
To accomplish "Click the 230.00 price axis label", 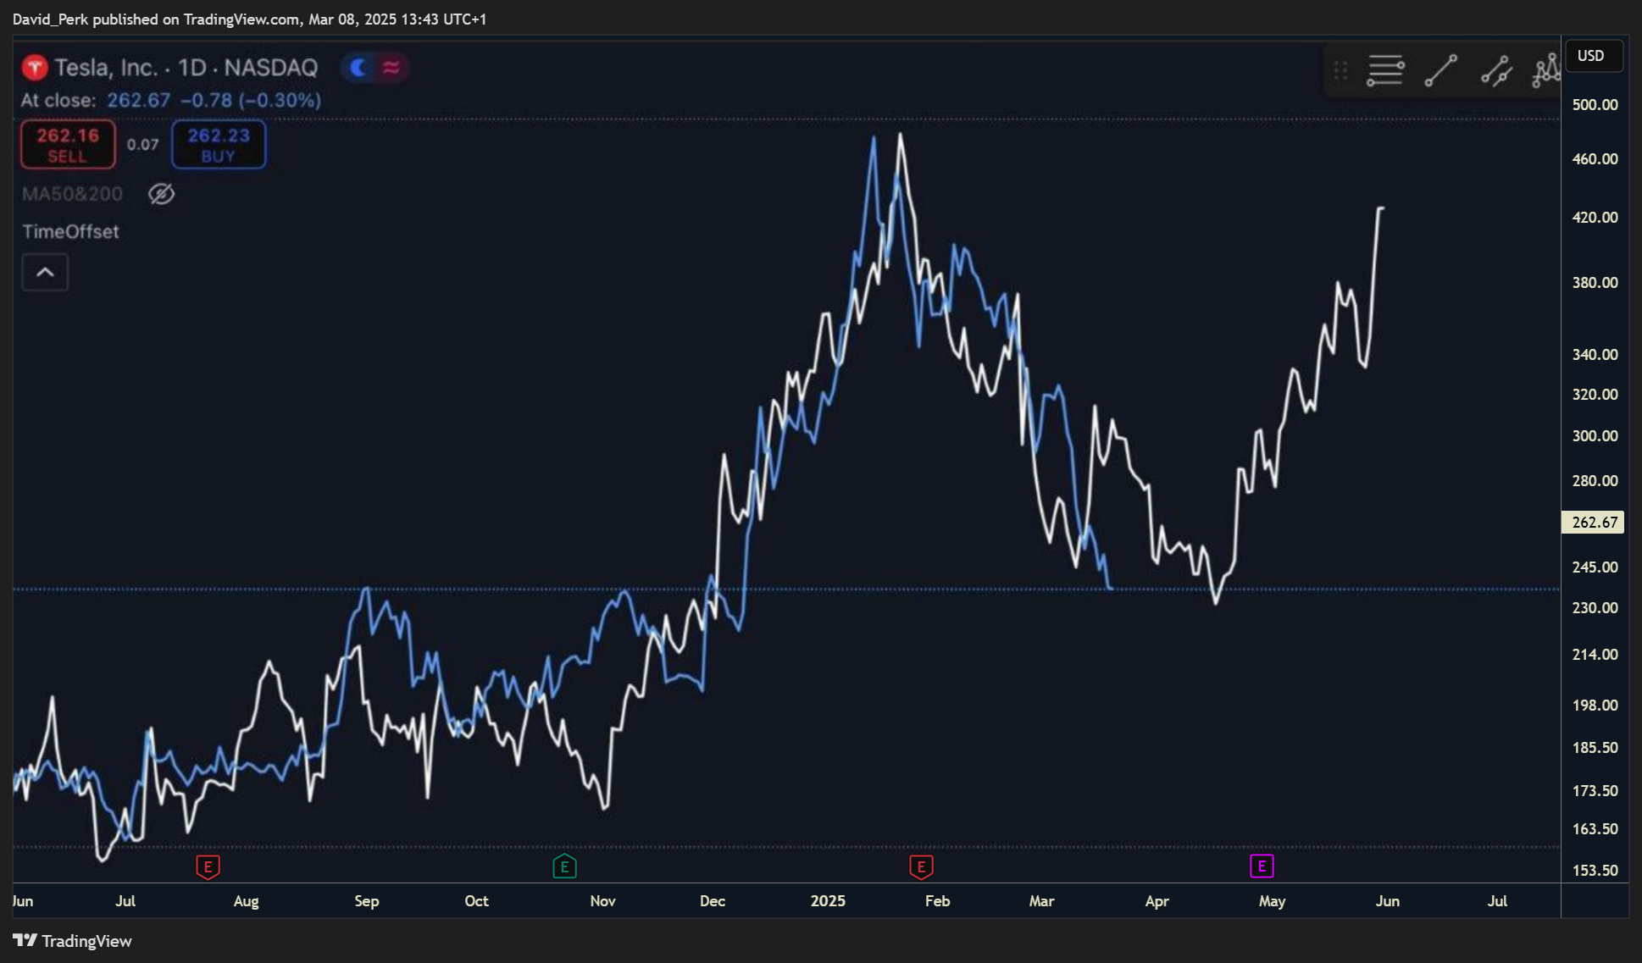I will pyautogui.click(x=1595, y=607).
